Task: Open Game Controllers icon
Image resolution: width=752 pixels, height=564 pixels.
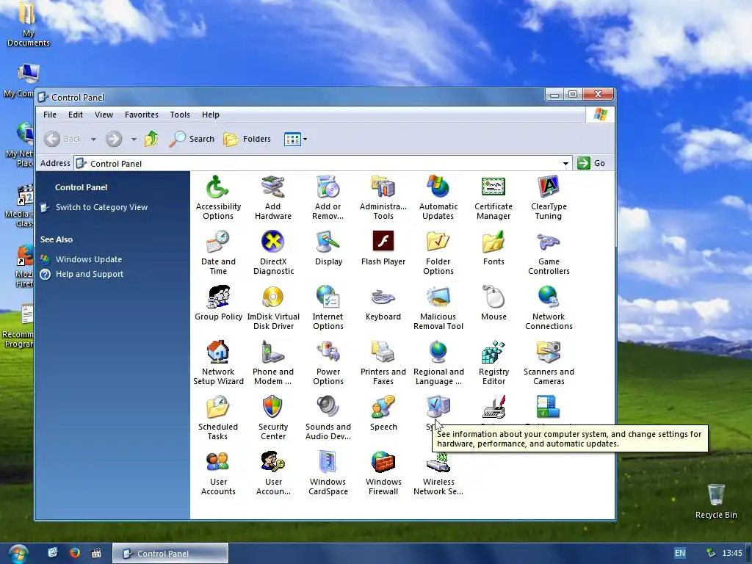Action: (x=549, y=253)
